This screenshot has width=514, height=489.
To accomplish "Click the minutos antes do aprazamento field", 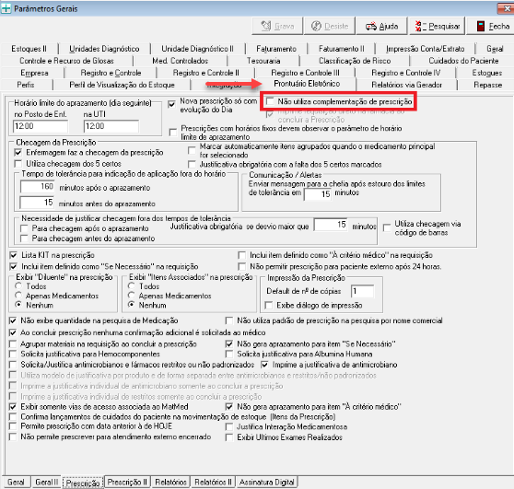I will tap(37, 203).
